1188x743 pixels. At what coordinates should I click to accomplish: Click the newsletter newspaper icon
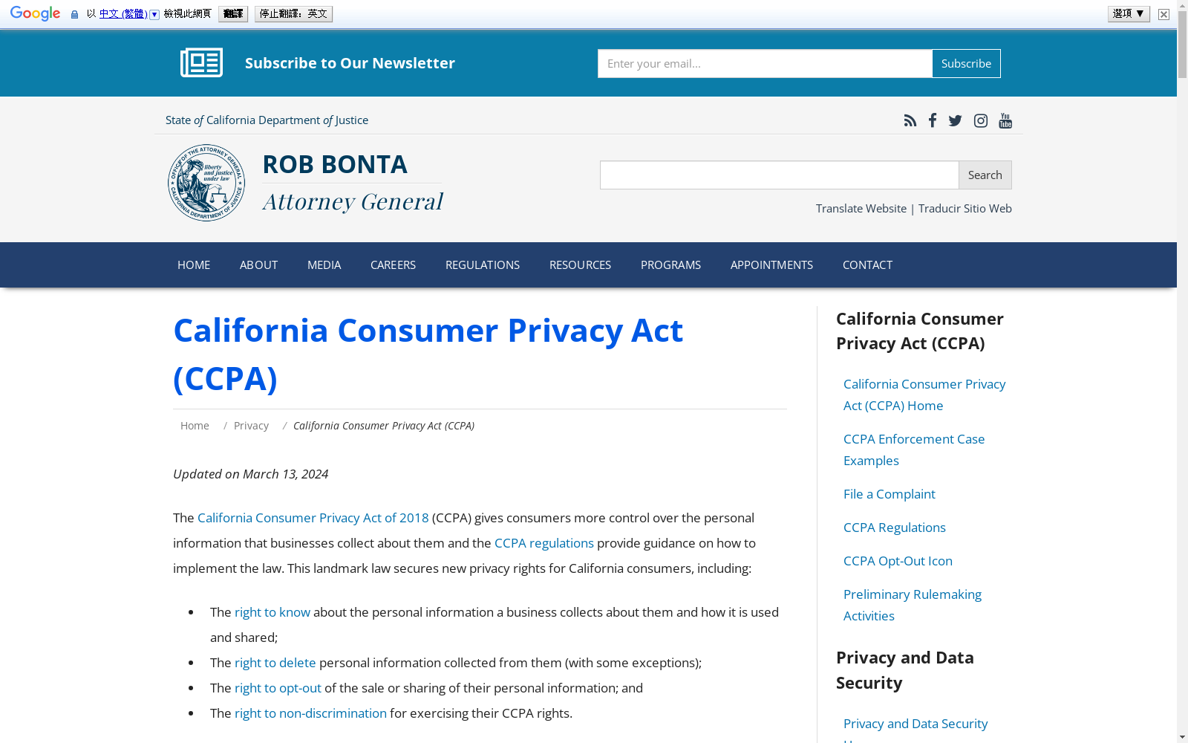click(201, 63)
